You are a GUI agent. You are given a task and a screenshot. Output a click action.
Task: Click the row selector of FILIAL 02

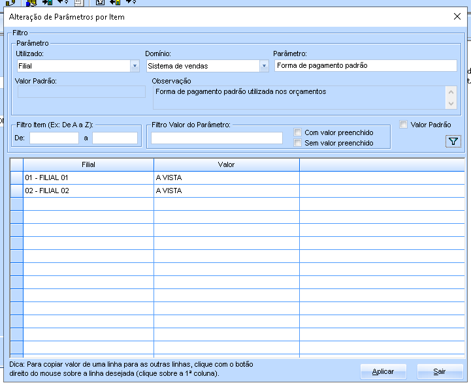(x=17, y=191)
